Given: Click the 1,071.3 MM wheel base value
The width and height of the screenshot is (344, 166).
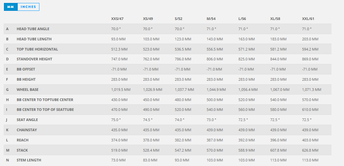Looking at the screenshot, I should click(x=312, y=90).
